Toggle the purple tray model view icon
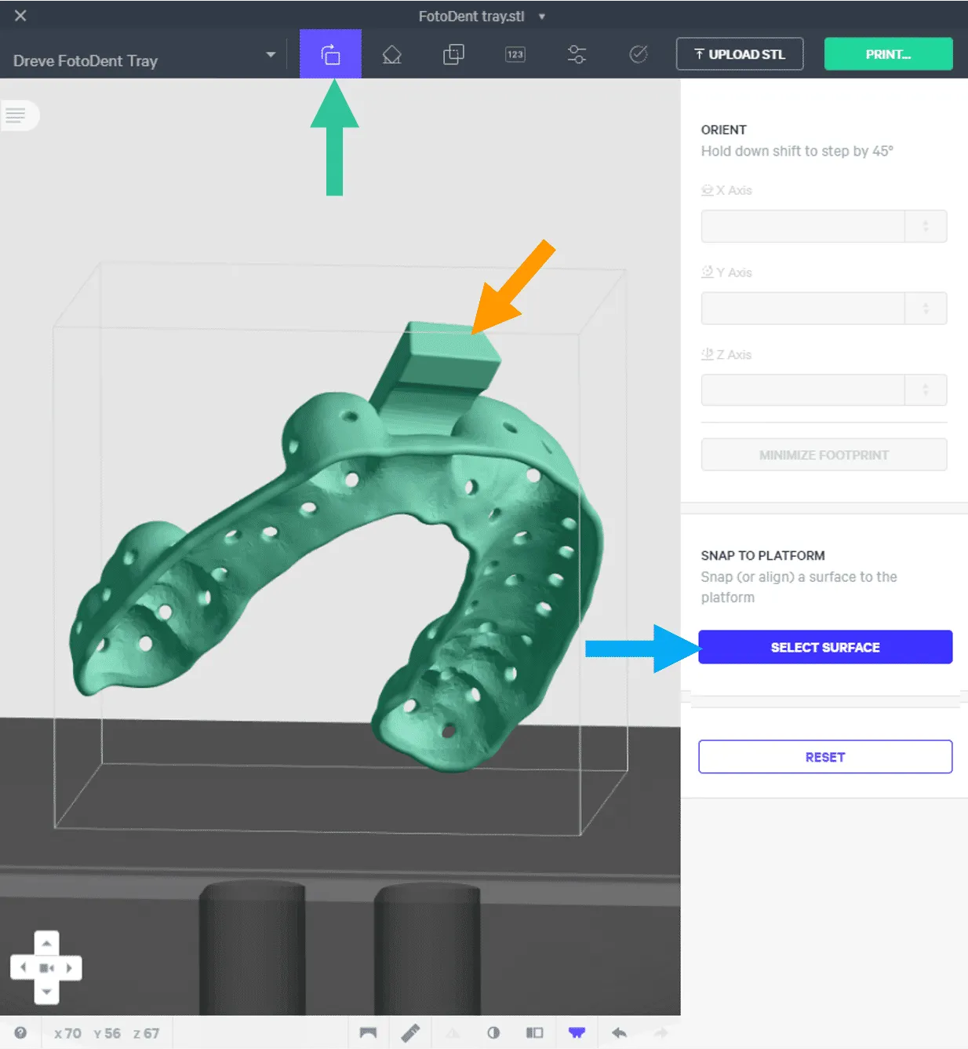968x1049 pixels. coord(577,1033)
